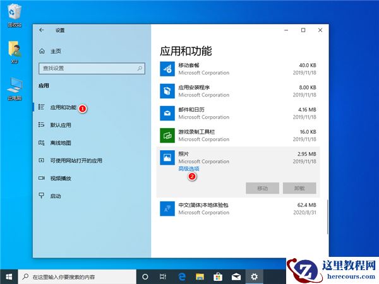This screenshot has width=379, height=284.
Task: Click the 邮件和日历 app icon
Action: click(x=167, y=113)
